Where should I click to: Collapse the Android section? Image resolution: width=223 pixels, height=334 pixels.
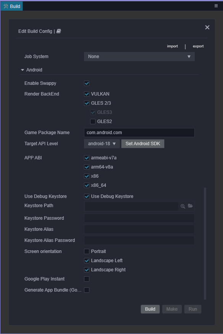tap(23, 70)
